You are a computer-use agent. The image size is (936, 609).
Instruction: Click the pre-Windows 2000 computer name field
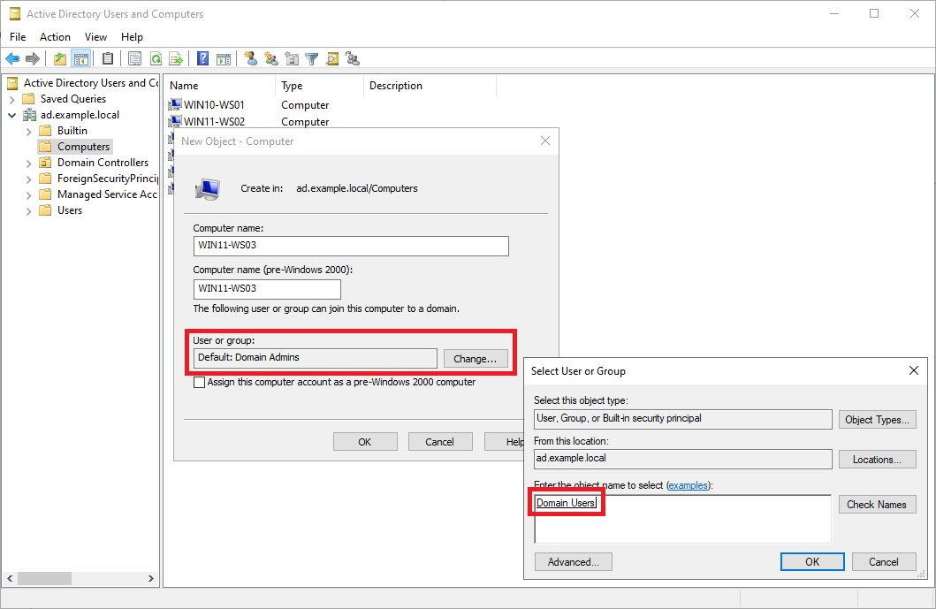pyautogui.click(x=267, y=289)
